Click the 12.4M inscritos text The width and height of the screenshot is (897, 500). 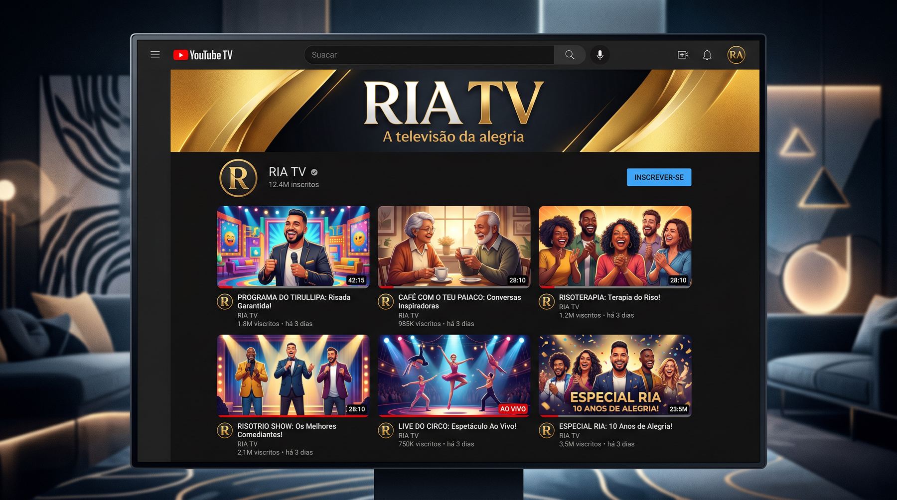tap(294, 185)
